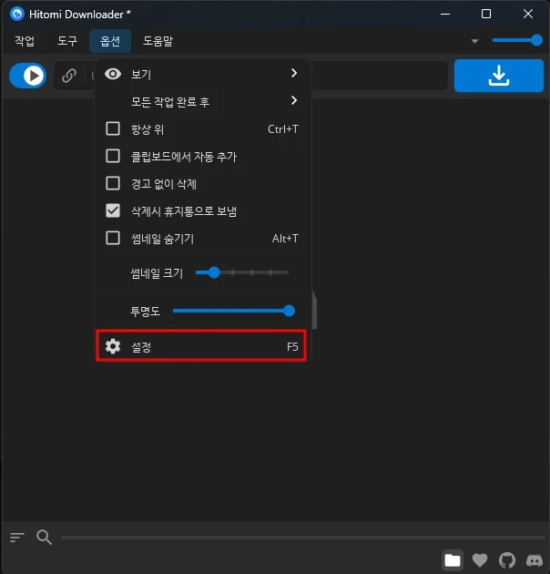Click the 투명도 label
550x574 pixels.
146,312
